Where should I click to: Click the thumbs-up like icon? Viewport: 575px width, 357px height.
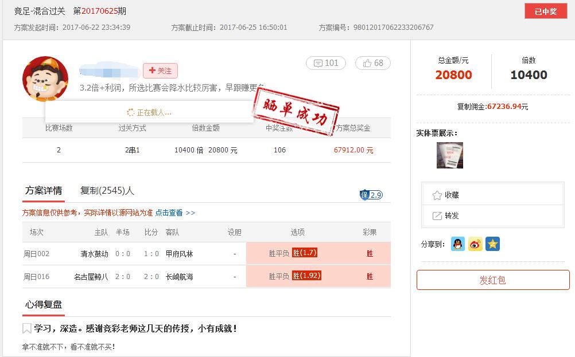[367, 63]
